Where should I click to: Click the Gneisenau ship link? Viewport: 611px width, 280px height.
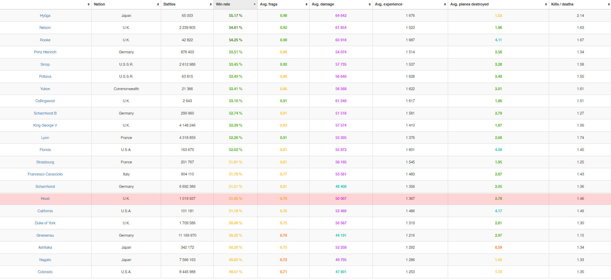pos(45,236)
